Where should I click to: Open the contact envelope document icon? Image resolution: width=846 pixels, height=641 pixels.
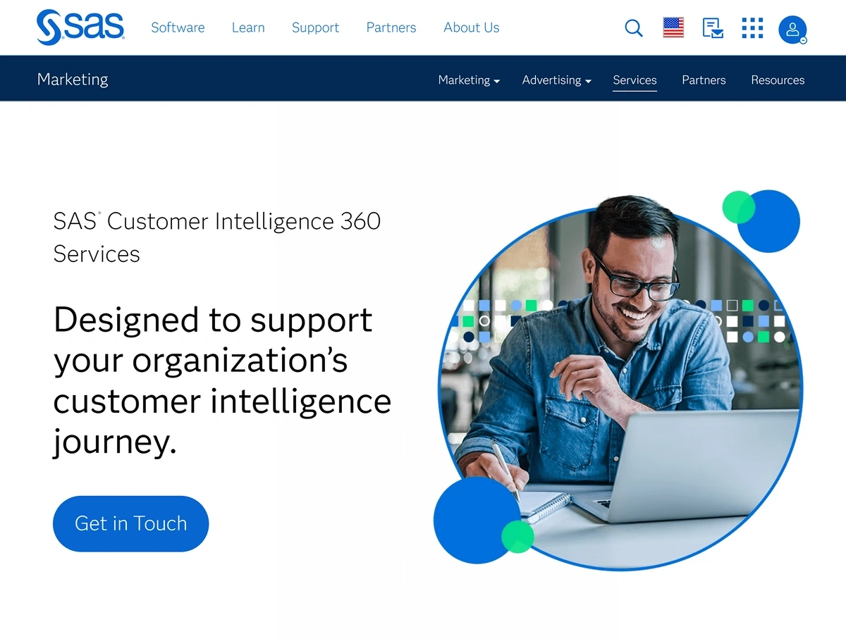point(713,28)
